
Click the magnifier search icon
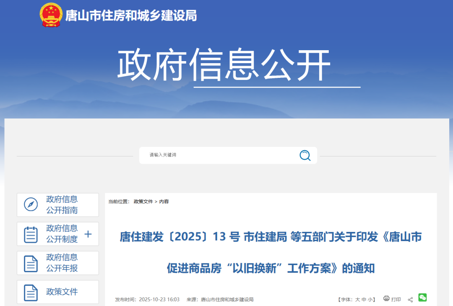[x=305, y=155]
